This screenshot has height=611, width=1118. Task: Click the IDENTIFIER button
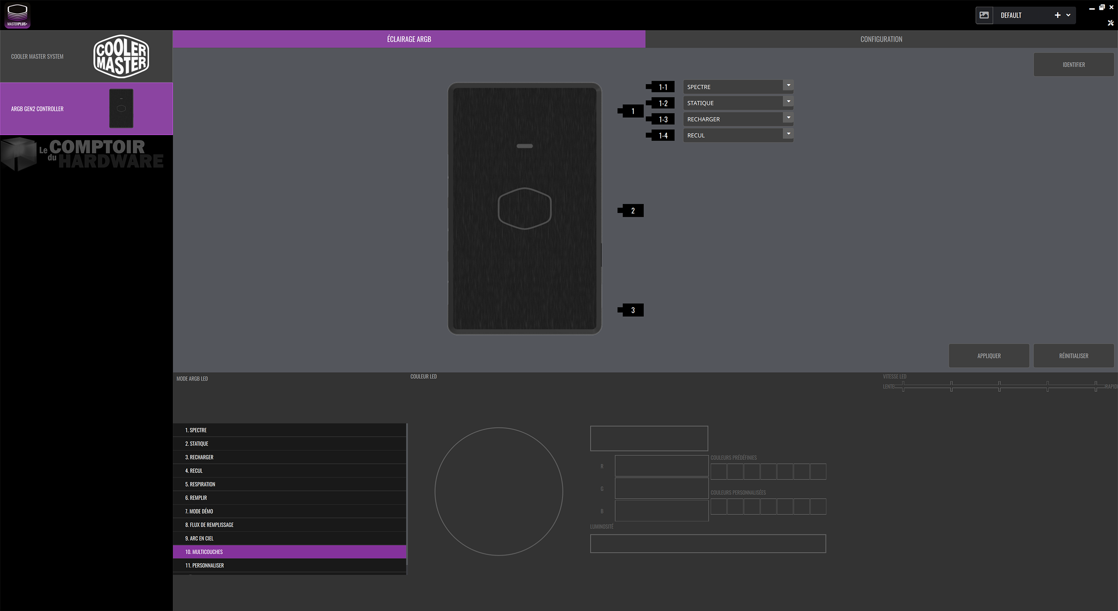1073,65
